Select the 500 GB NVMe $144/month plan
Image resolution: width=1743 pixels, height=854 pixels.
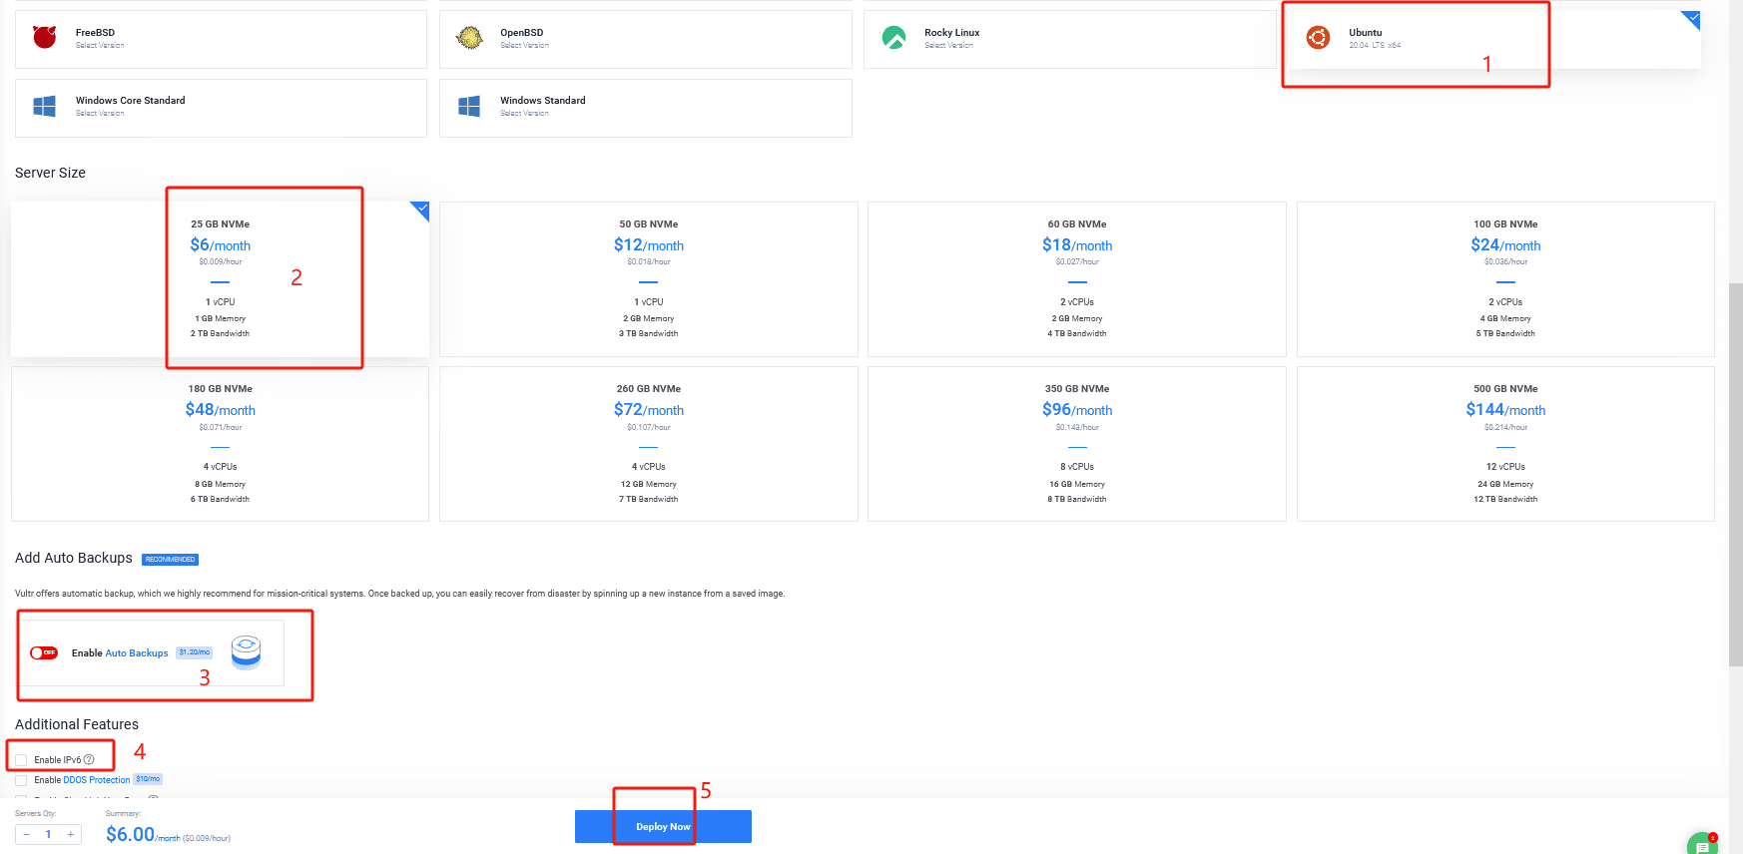click(x=1505, y=444)
